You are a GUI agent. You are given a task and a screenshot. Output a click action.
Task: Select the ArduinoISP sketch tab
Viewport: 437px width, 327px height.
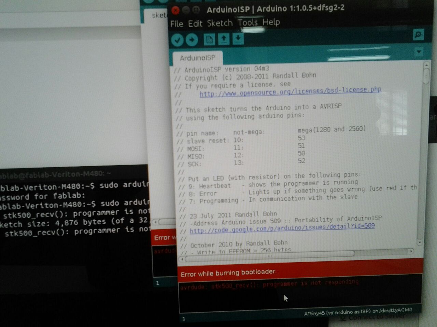197,58
